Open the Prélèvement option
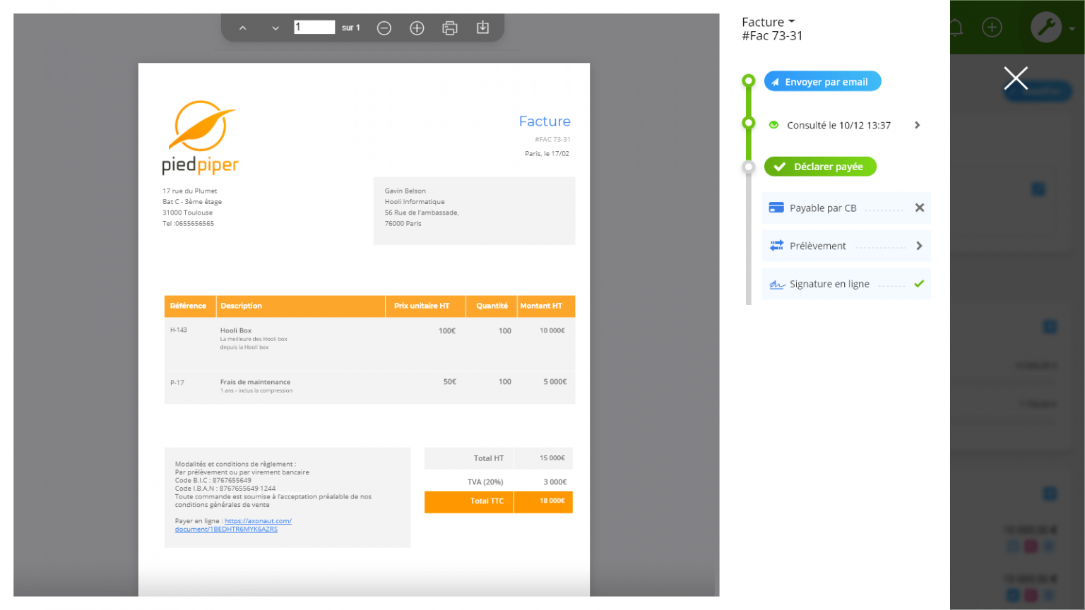The width and height of the screenshot is (1085, 610). click(x=846, y=246)
